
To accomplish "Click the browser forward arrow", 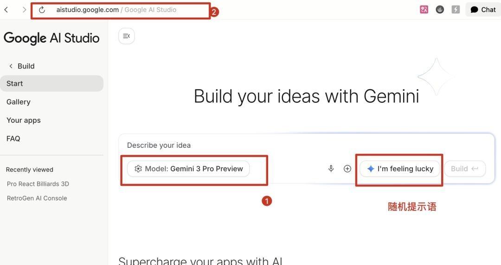I will click(x=24, y=10).
